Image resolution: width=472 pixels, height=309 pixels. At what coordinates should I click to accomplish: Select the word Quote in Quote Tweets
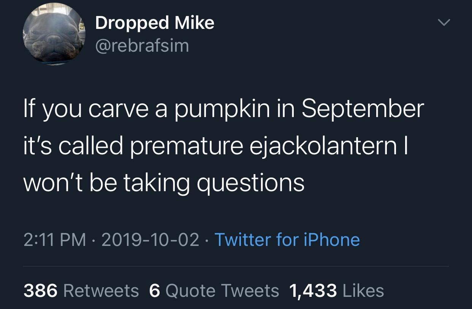pos(191,291)
